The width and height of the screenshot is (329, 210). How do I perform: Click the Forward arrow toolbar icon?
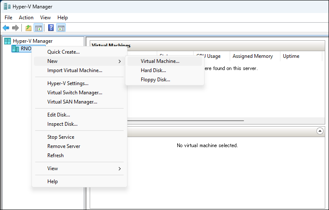(16, 28)
